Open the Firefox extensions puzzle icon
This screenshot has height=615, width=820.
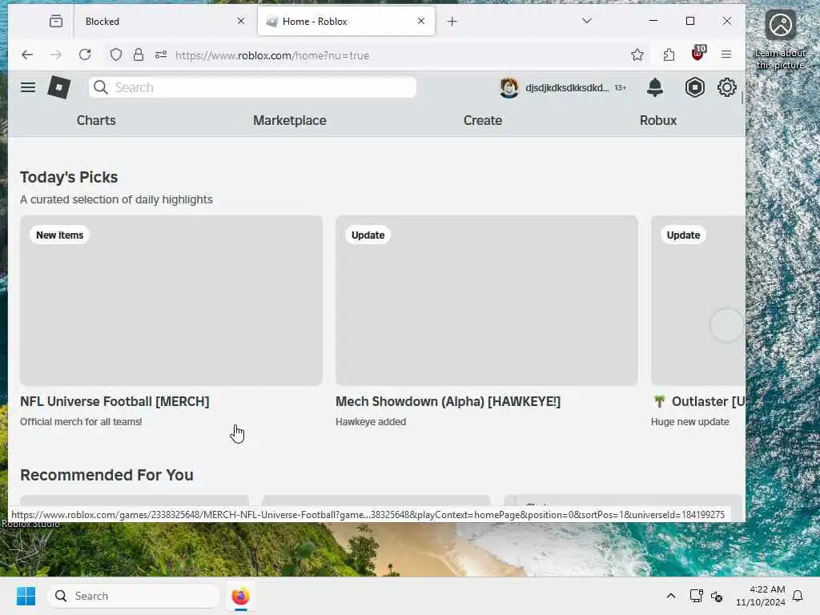pos(669,55)
